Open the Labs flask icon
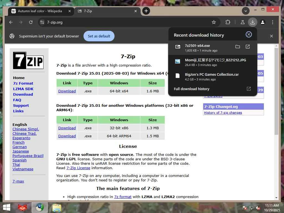Image resolution: width=284 pixels, height=213 pixels. coord(242,22)
